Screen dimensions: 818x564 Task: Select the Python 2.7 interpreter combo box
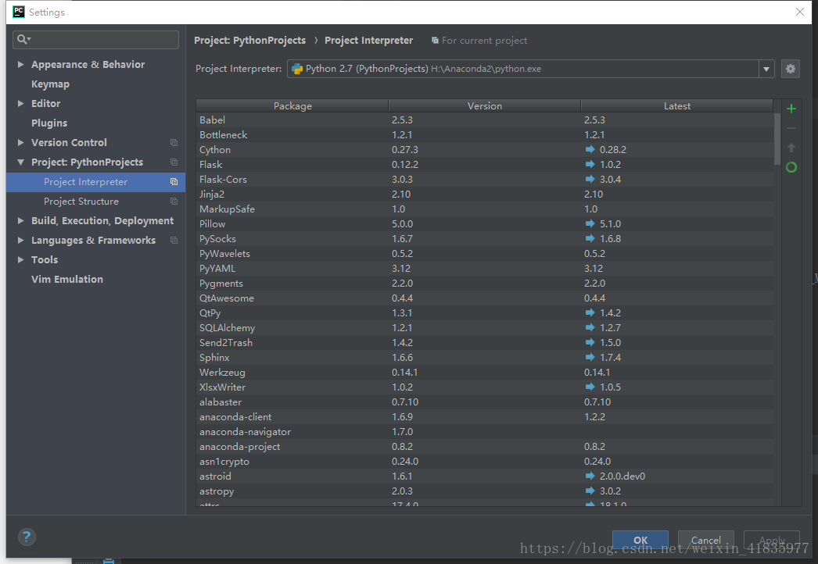(530, 69)
